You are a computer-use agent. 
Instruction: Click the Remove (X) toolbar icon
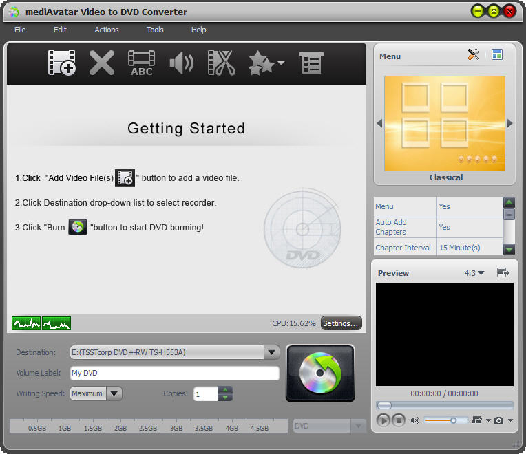tap(102, 63)
